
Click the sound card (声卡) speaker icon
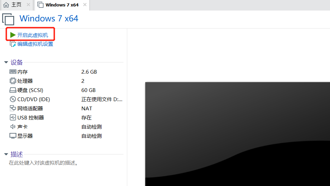pyautogui.click(x=13, y=127)
